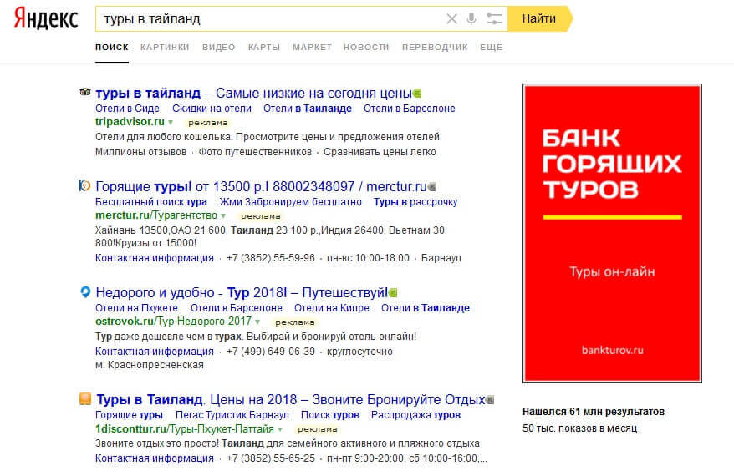Follow 'Отели в Таиланде' sitelink under ostrovok
734x476 pixels.
point(425,308)
